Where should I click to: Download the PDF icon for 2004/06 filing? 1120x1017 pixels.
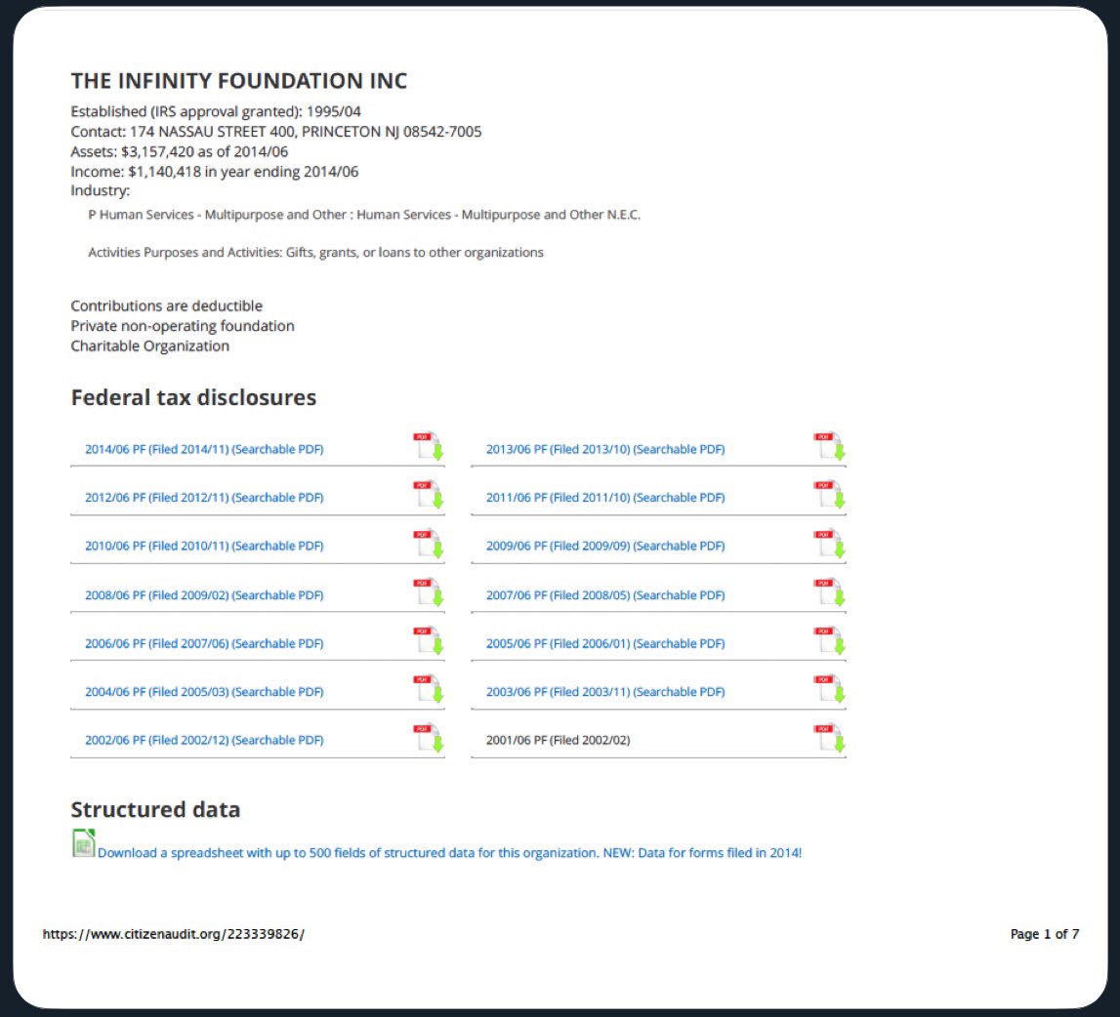(429, 689)
